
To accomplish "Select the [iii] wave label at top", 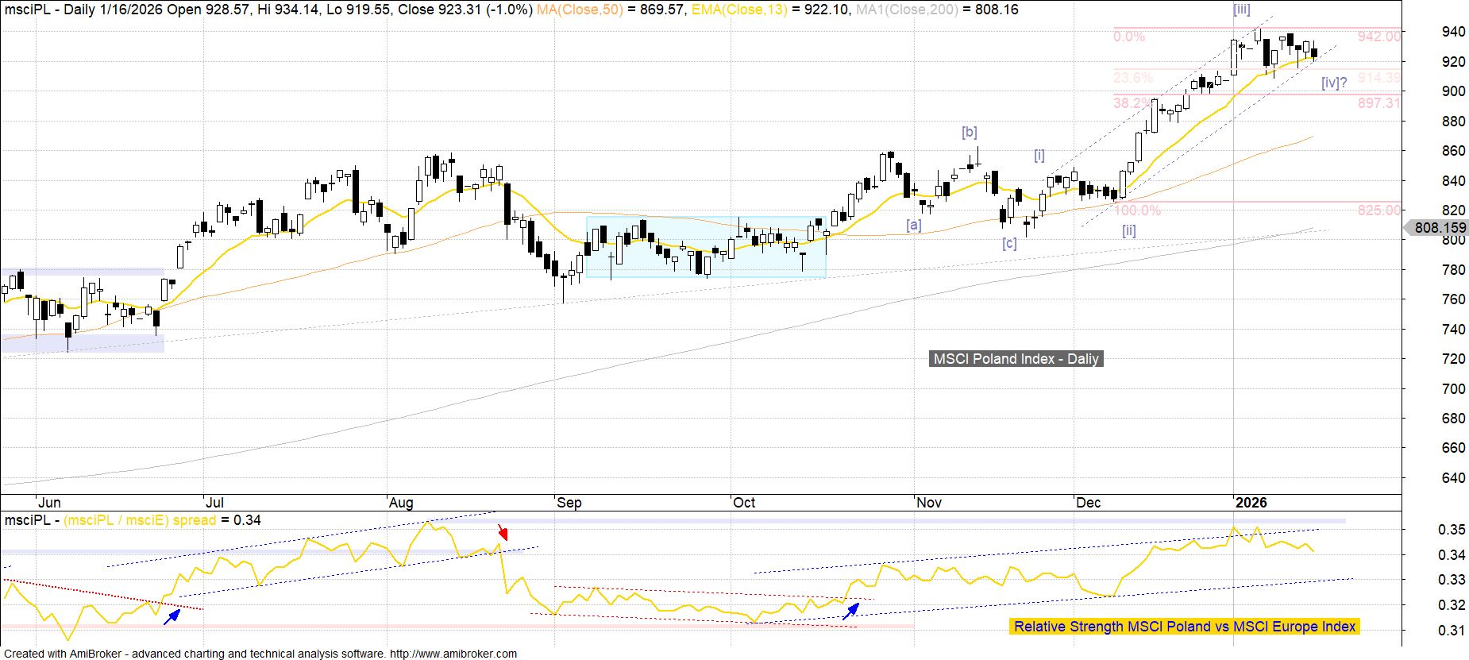I will (x=1241, y=10).
